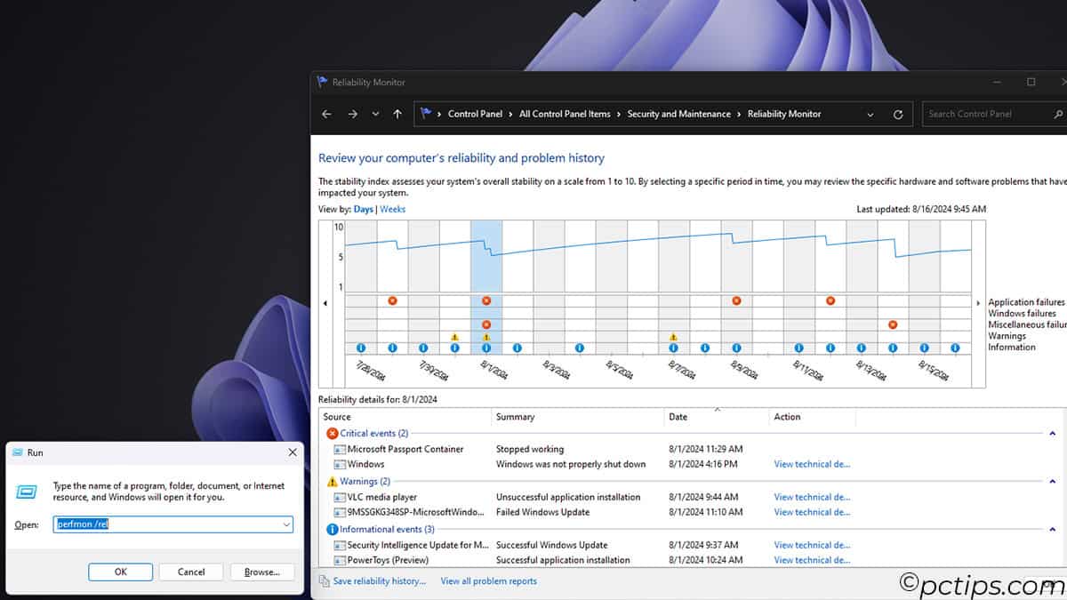Click the back navigation arrow
The height and width of the screenshot is (600, 1067).
click(326, 114)
